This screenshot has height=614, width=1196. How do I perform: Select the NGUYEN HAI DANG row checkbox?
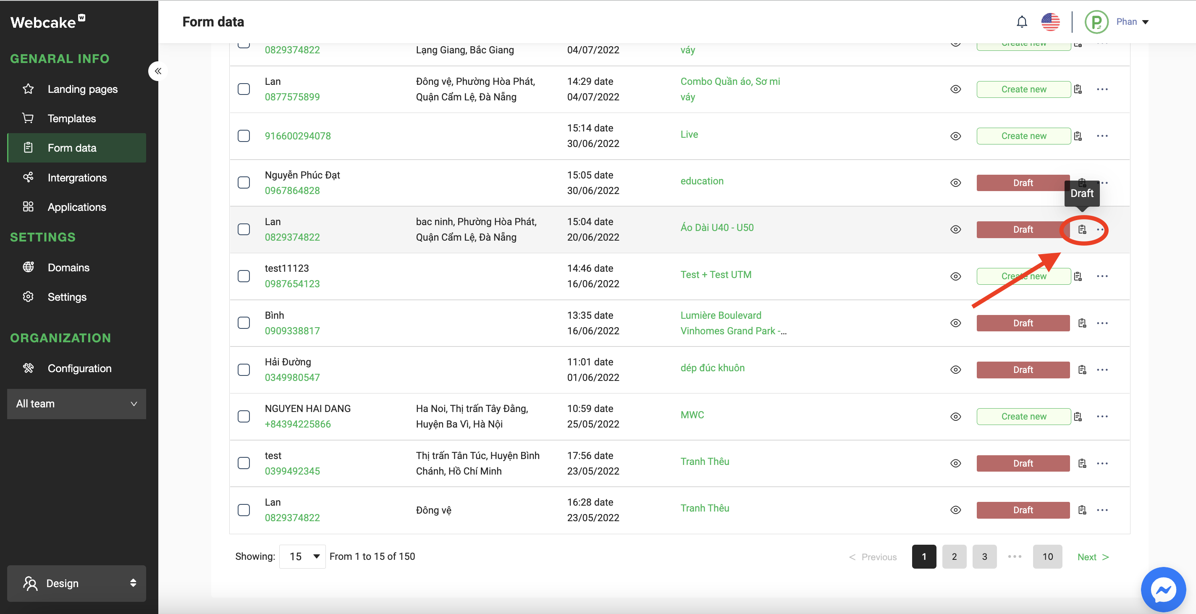click(x=244, y=417)
